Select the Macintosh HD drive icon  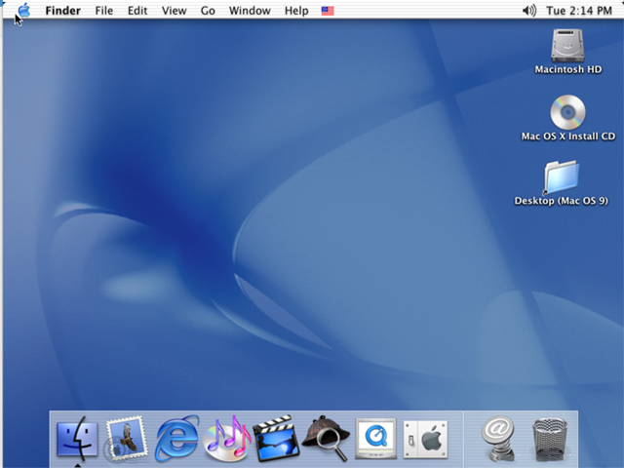pyautogui.click(x=567, y=46)
